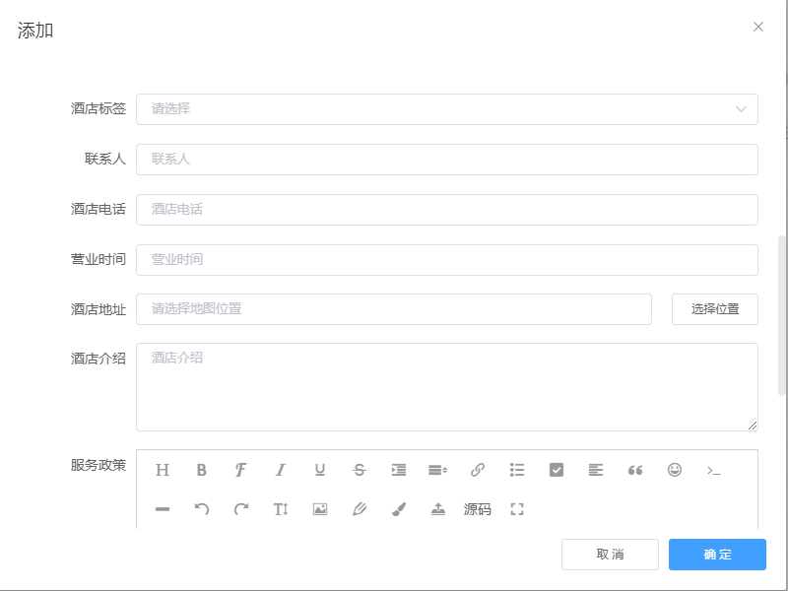
Task: Click the 取消 button
Action: [610, 555]
